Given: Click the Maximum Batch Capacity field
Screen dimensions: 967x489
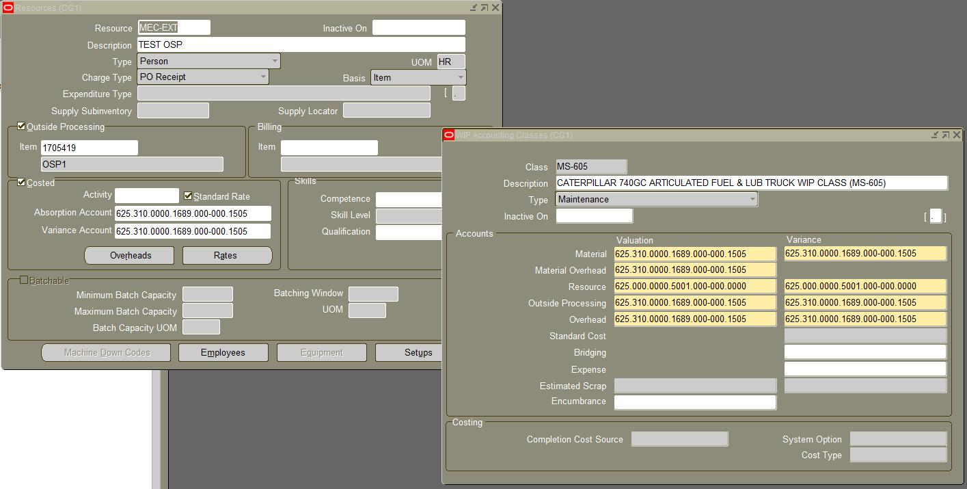Looking at the screenshot, I should coord(208,311).
